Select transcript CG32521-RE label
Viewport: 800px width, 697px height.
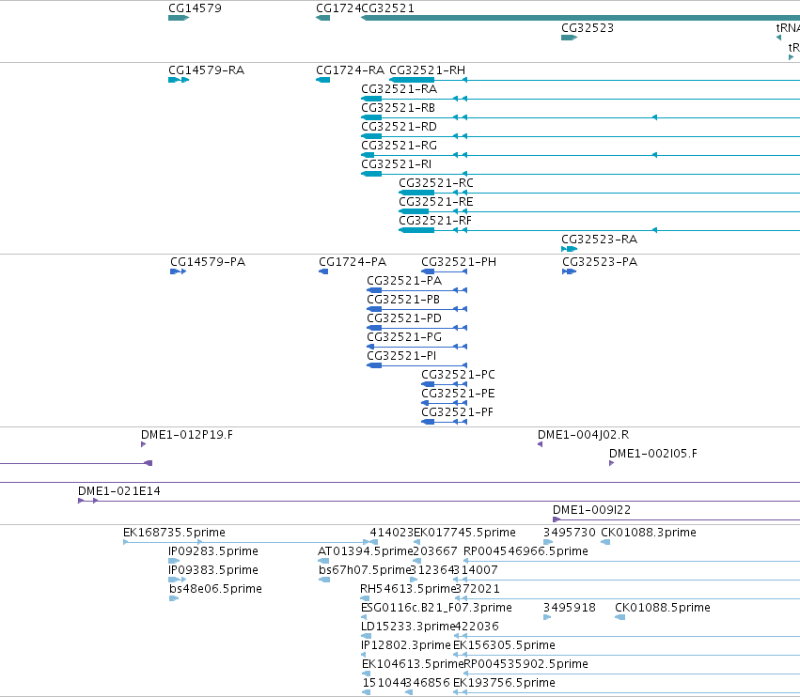click(x=436, y=202)
